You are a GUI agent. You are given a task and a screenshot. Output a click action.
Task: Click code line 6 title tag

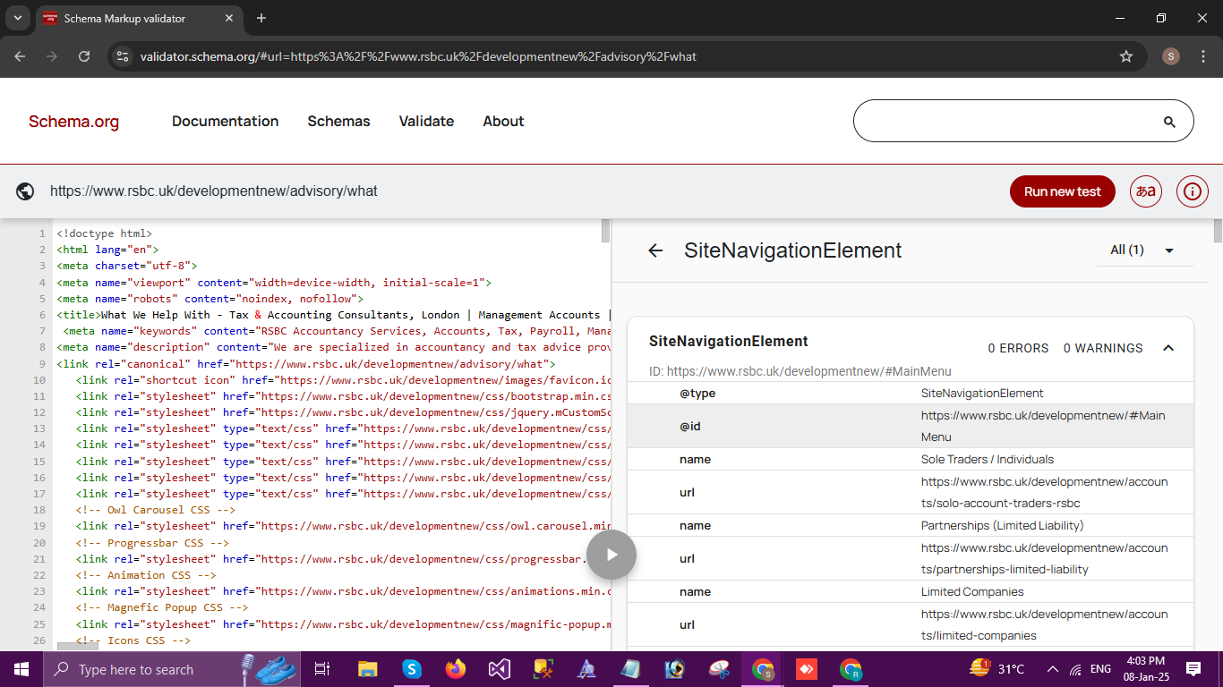click(x=333, y=315)
